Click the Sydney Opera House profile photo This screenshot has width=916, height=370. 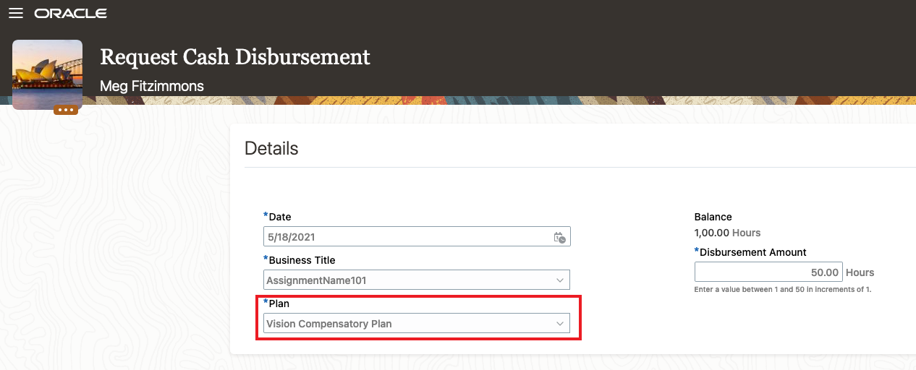click(47, 74)
